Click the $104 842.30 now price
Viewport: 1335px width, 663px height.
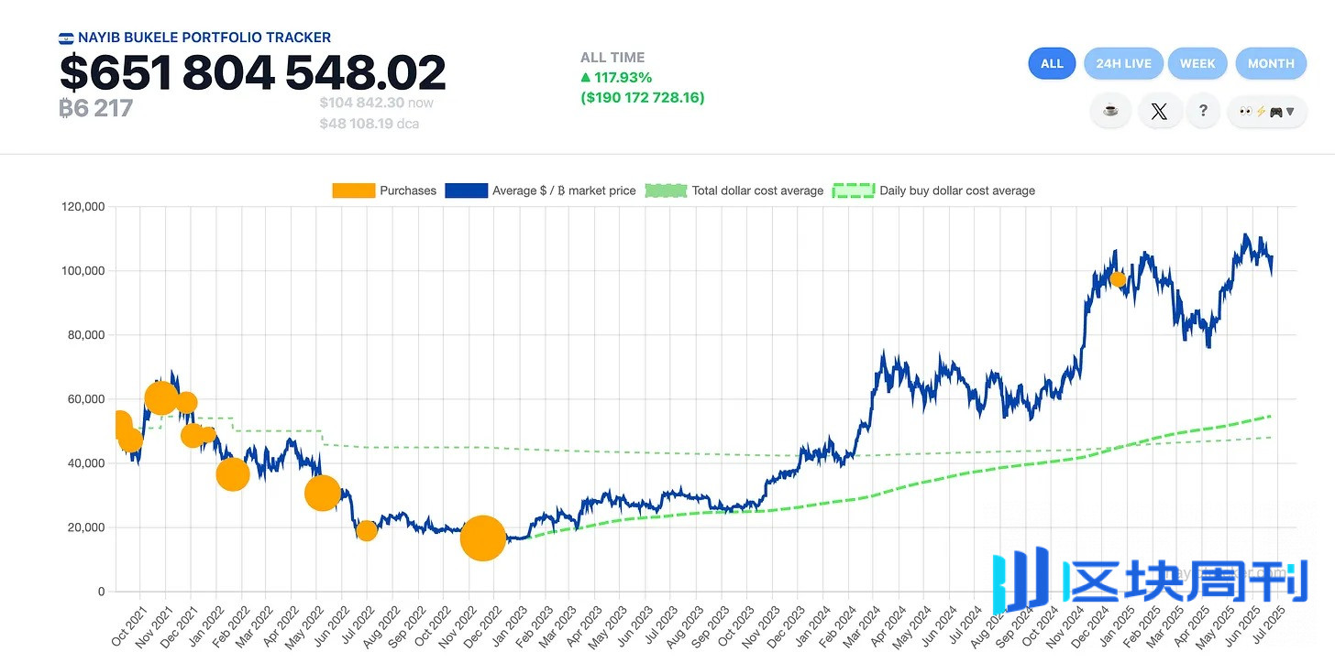tap(376, 103)
